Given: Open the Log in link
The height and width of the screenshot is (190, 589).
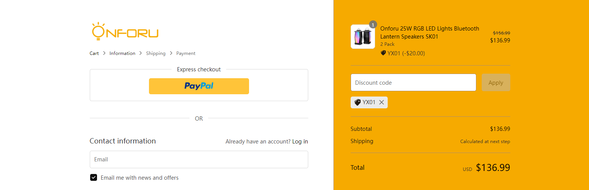Looking at the screenshot, I should [300, 142].
